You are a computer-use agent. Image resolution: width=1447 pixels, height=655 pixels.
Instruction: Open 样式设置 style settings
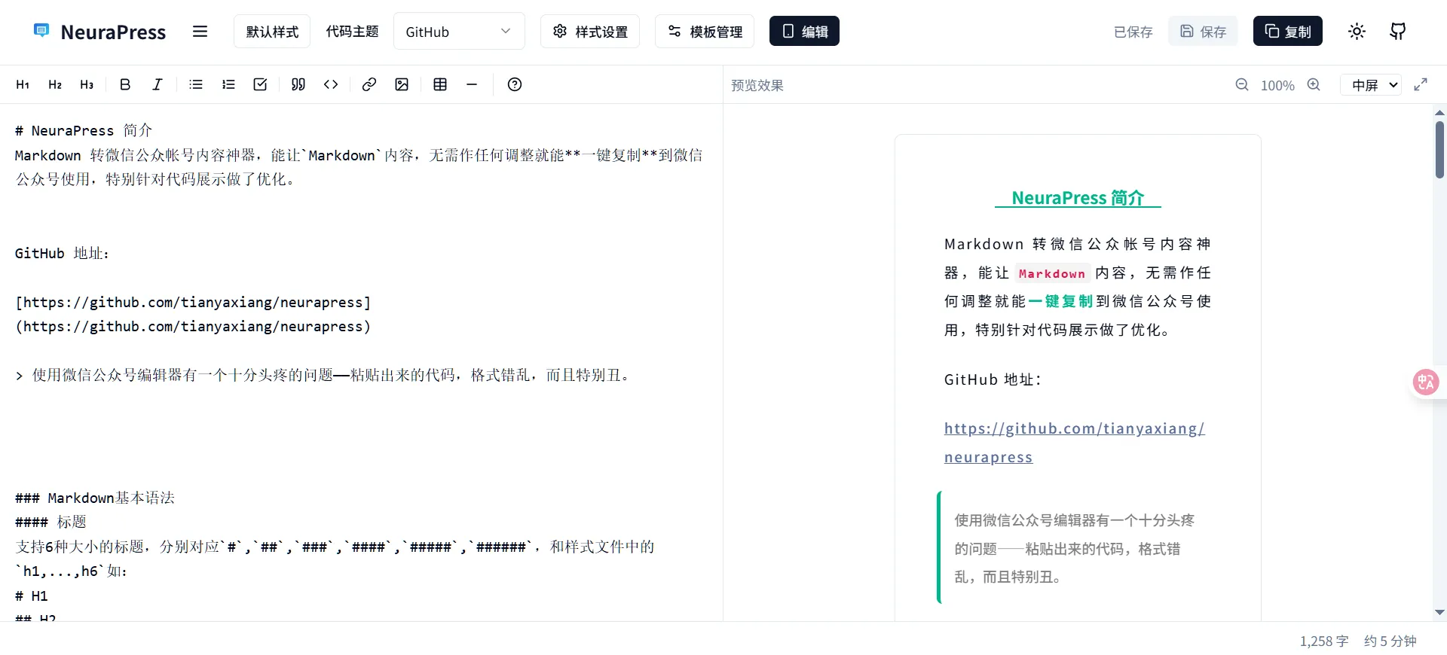coord(590,31)
